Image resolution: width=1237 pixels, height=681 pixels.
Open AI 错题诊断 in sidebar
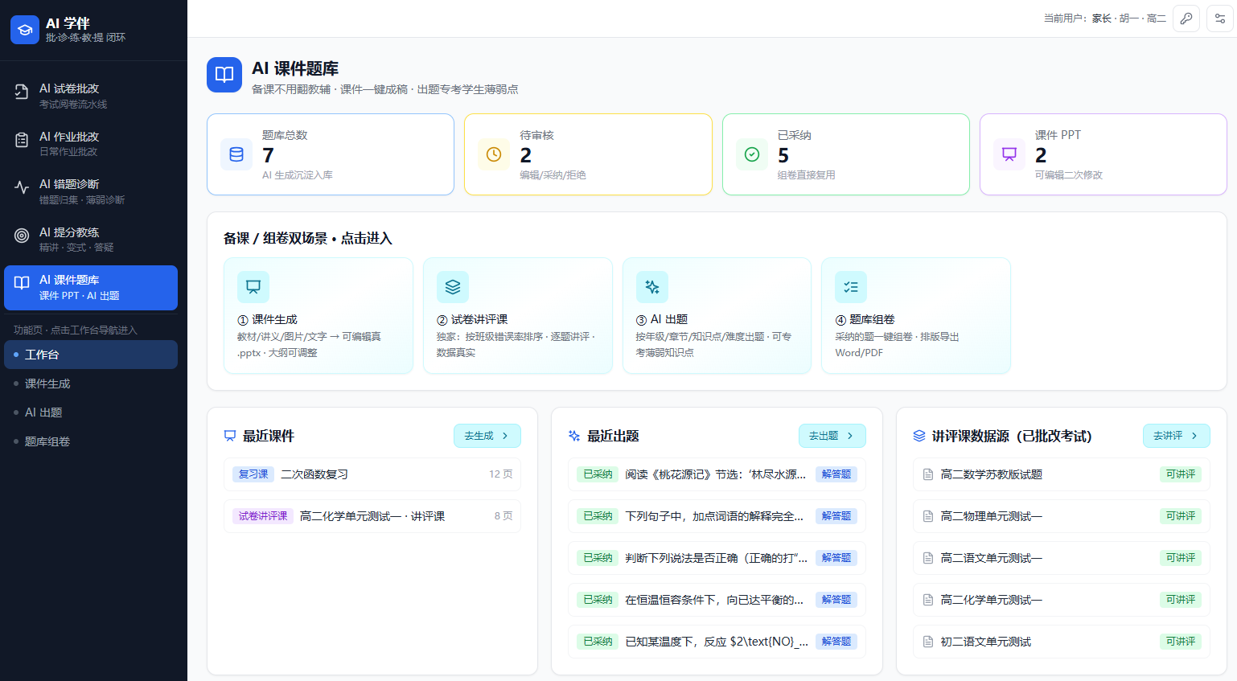pyautogui.click(x=91, y=191)
